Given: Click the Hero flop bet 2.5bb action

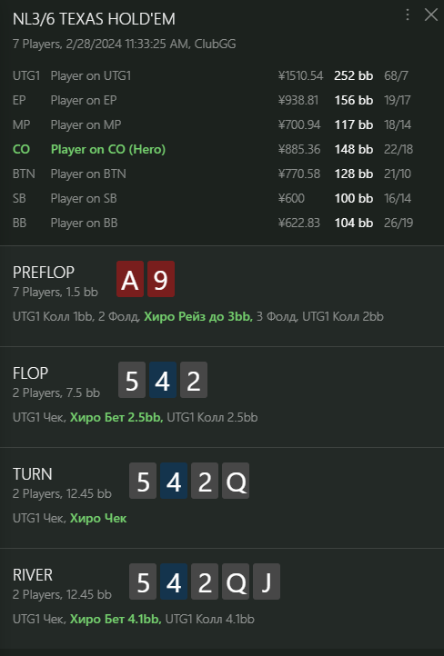Looking at the screenshot, I should point(116,417).
